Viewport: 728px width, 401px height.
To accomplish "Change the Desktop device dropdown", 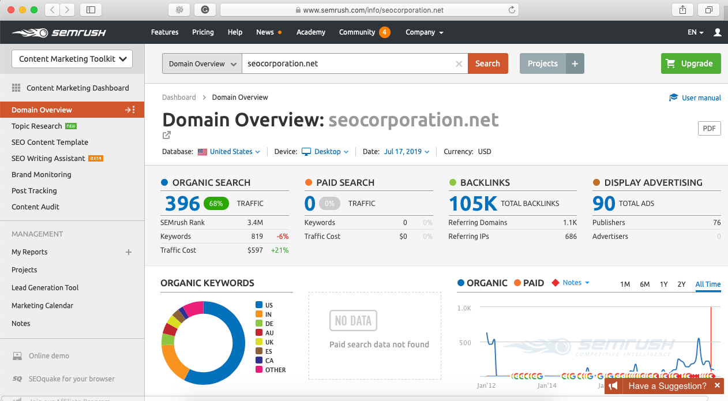I will [x=325, y=152].
